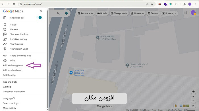This screenshot has width=199, height=111.
Task: Click the install app icon in address bar
Action: pyautogui.click(x=147, y=4)
